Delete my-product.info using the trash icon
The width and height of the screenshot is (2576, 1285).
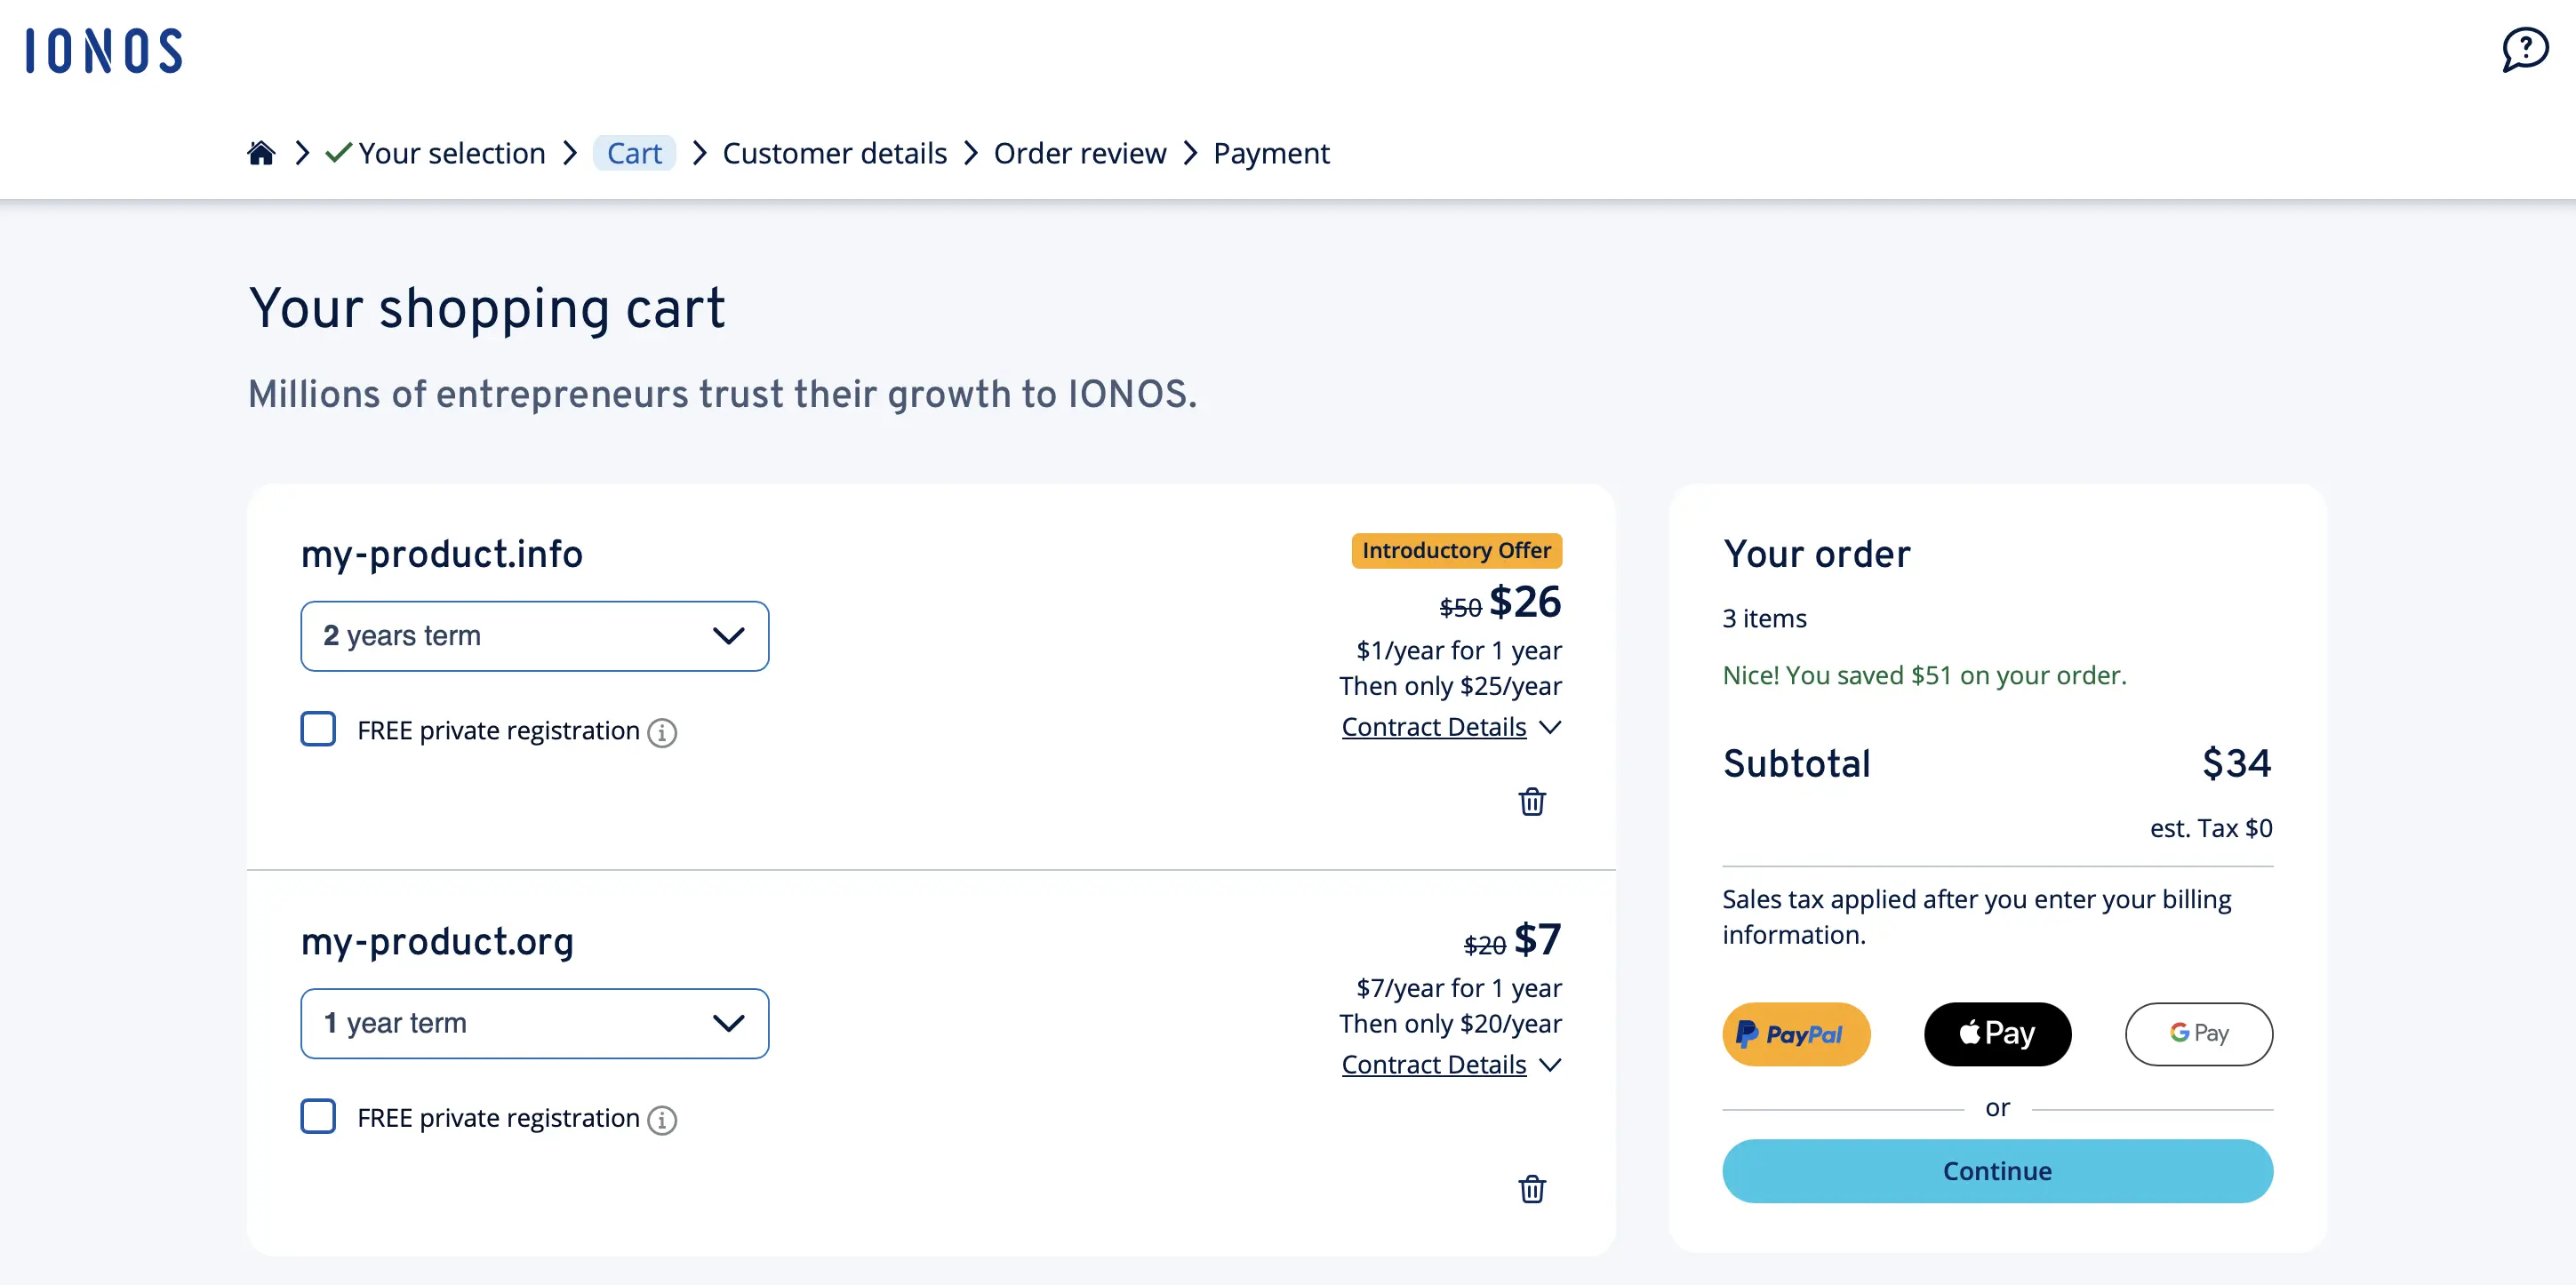[1532, 801]
